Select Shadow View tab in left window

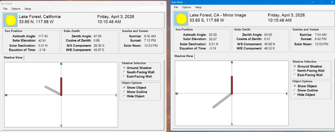pos(13,58)
